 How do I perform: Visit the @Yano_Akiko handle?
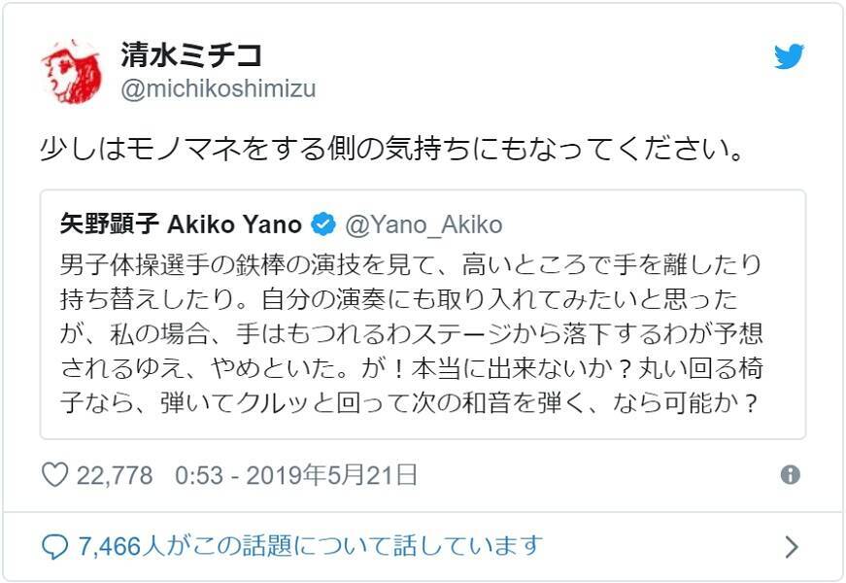point(423,225)
